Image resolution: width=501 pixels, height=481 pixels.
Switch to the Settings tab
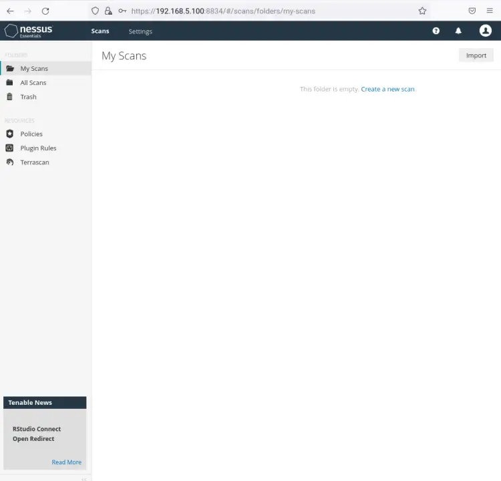pos(140,31)
